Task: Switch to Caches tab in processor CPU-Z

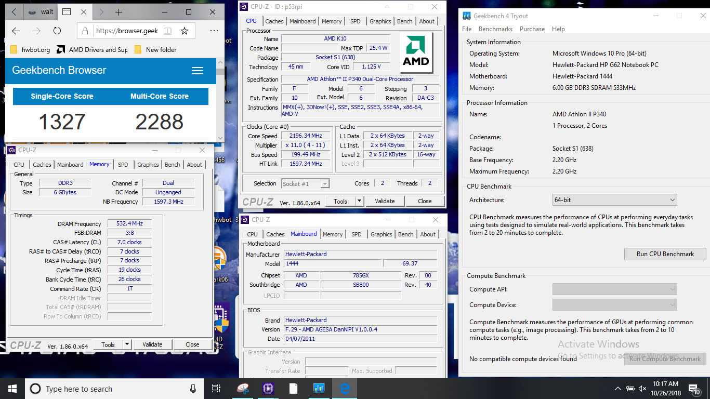Action: point(274,21)
